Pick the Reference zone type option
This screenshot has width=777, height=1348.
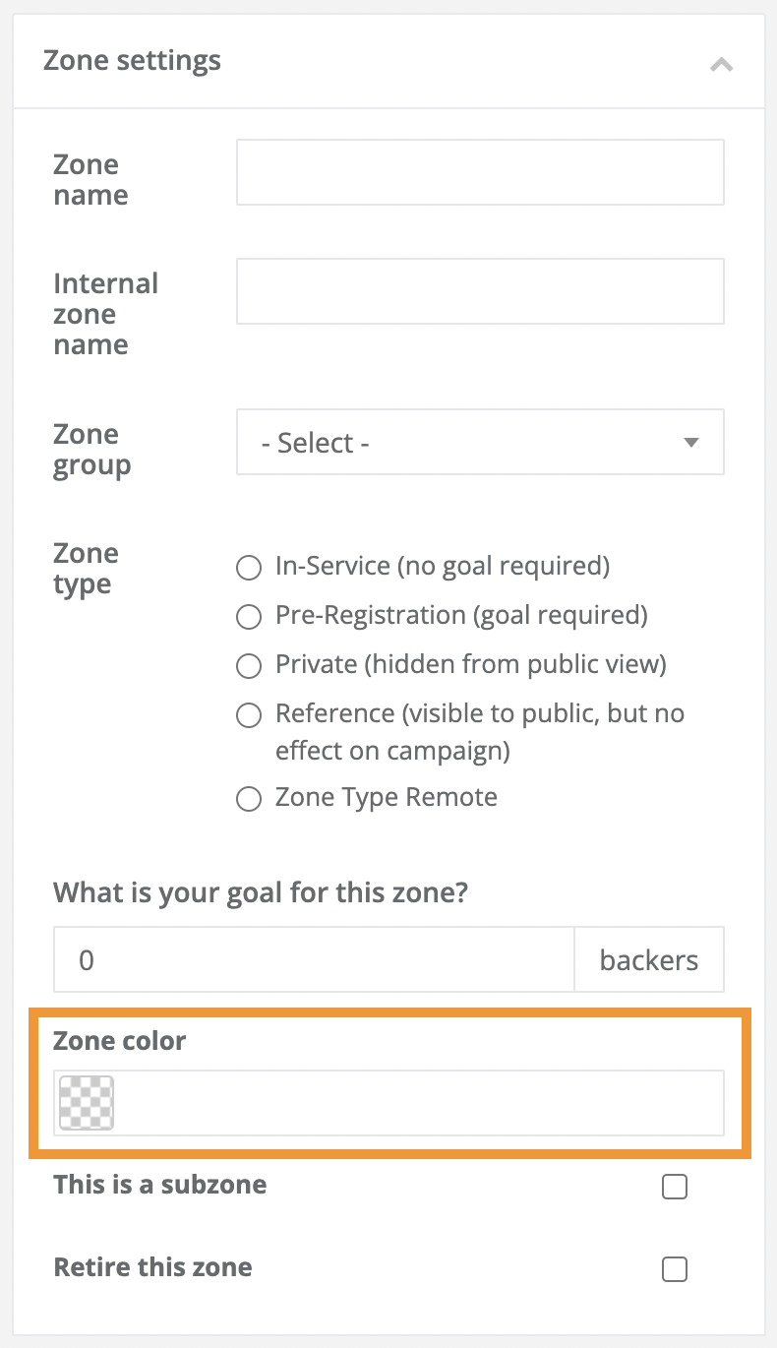pyautogui.click(x=248, y=714)
